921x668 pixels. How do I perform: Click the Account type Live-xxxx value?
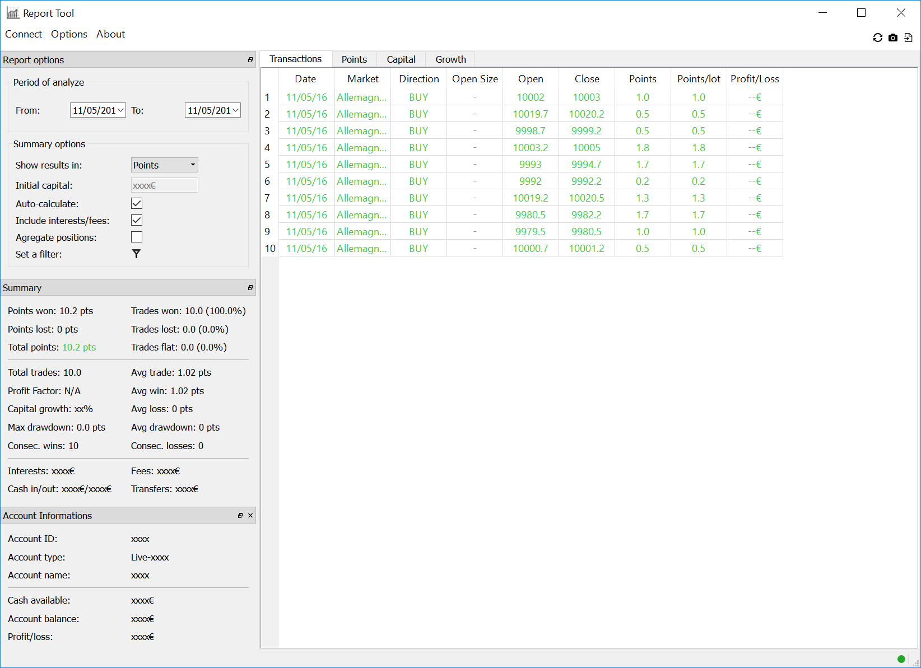150,558
